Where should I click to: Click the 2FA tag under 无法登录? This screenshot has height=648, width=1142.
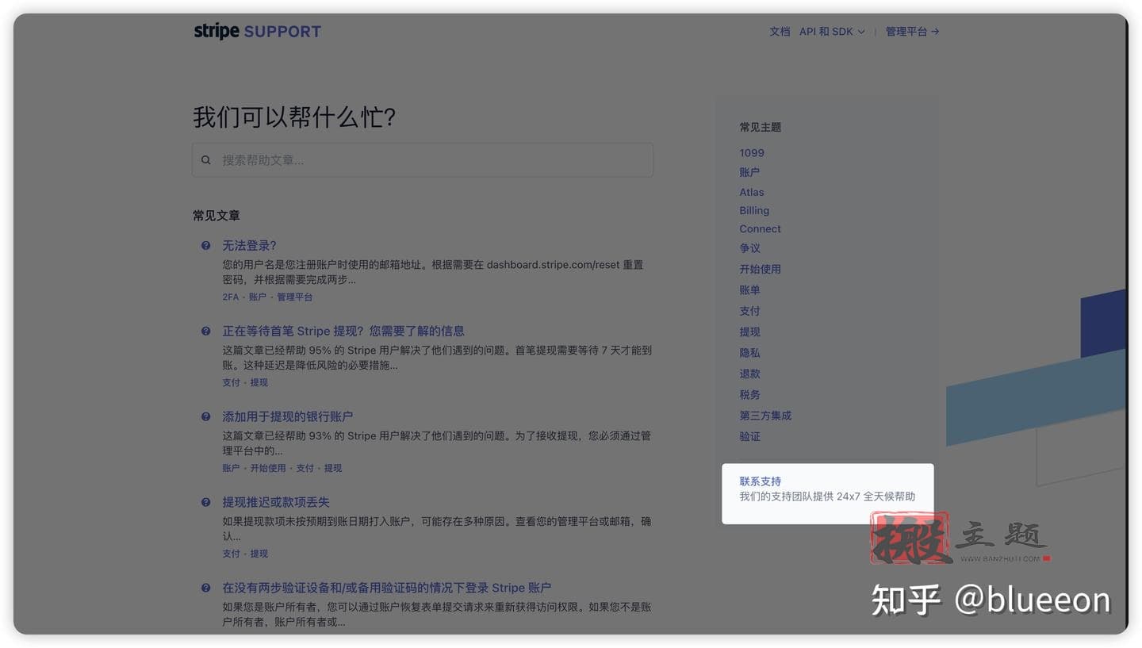(x=230, y=297)
